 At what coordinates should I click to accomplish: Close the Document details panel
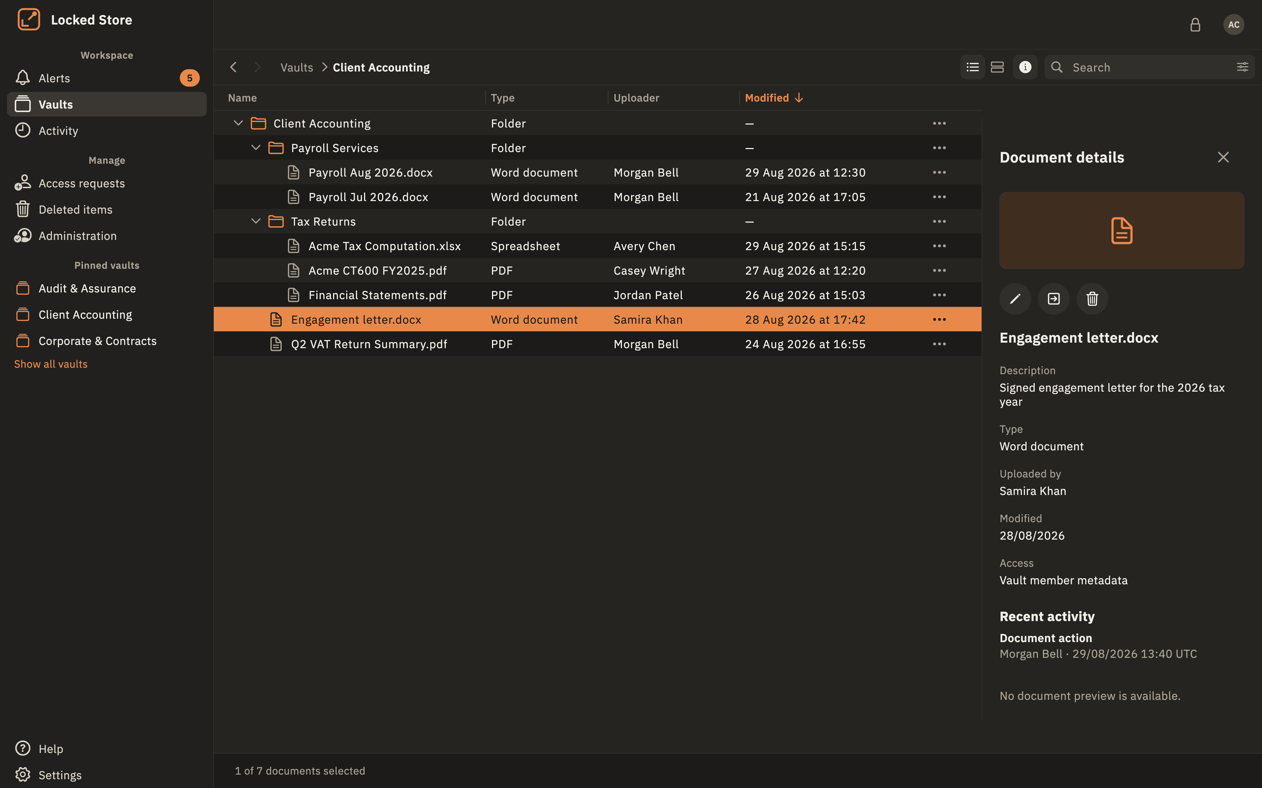point(1223,157)
